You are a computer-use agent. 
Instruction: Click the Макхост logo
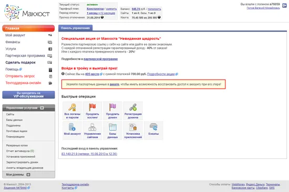[x=27, y=13]
